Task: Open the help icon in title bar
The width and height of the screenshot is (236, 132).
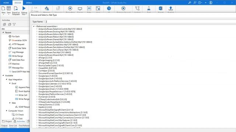Action: (x=199, y=3)
